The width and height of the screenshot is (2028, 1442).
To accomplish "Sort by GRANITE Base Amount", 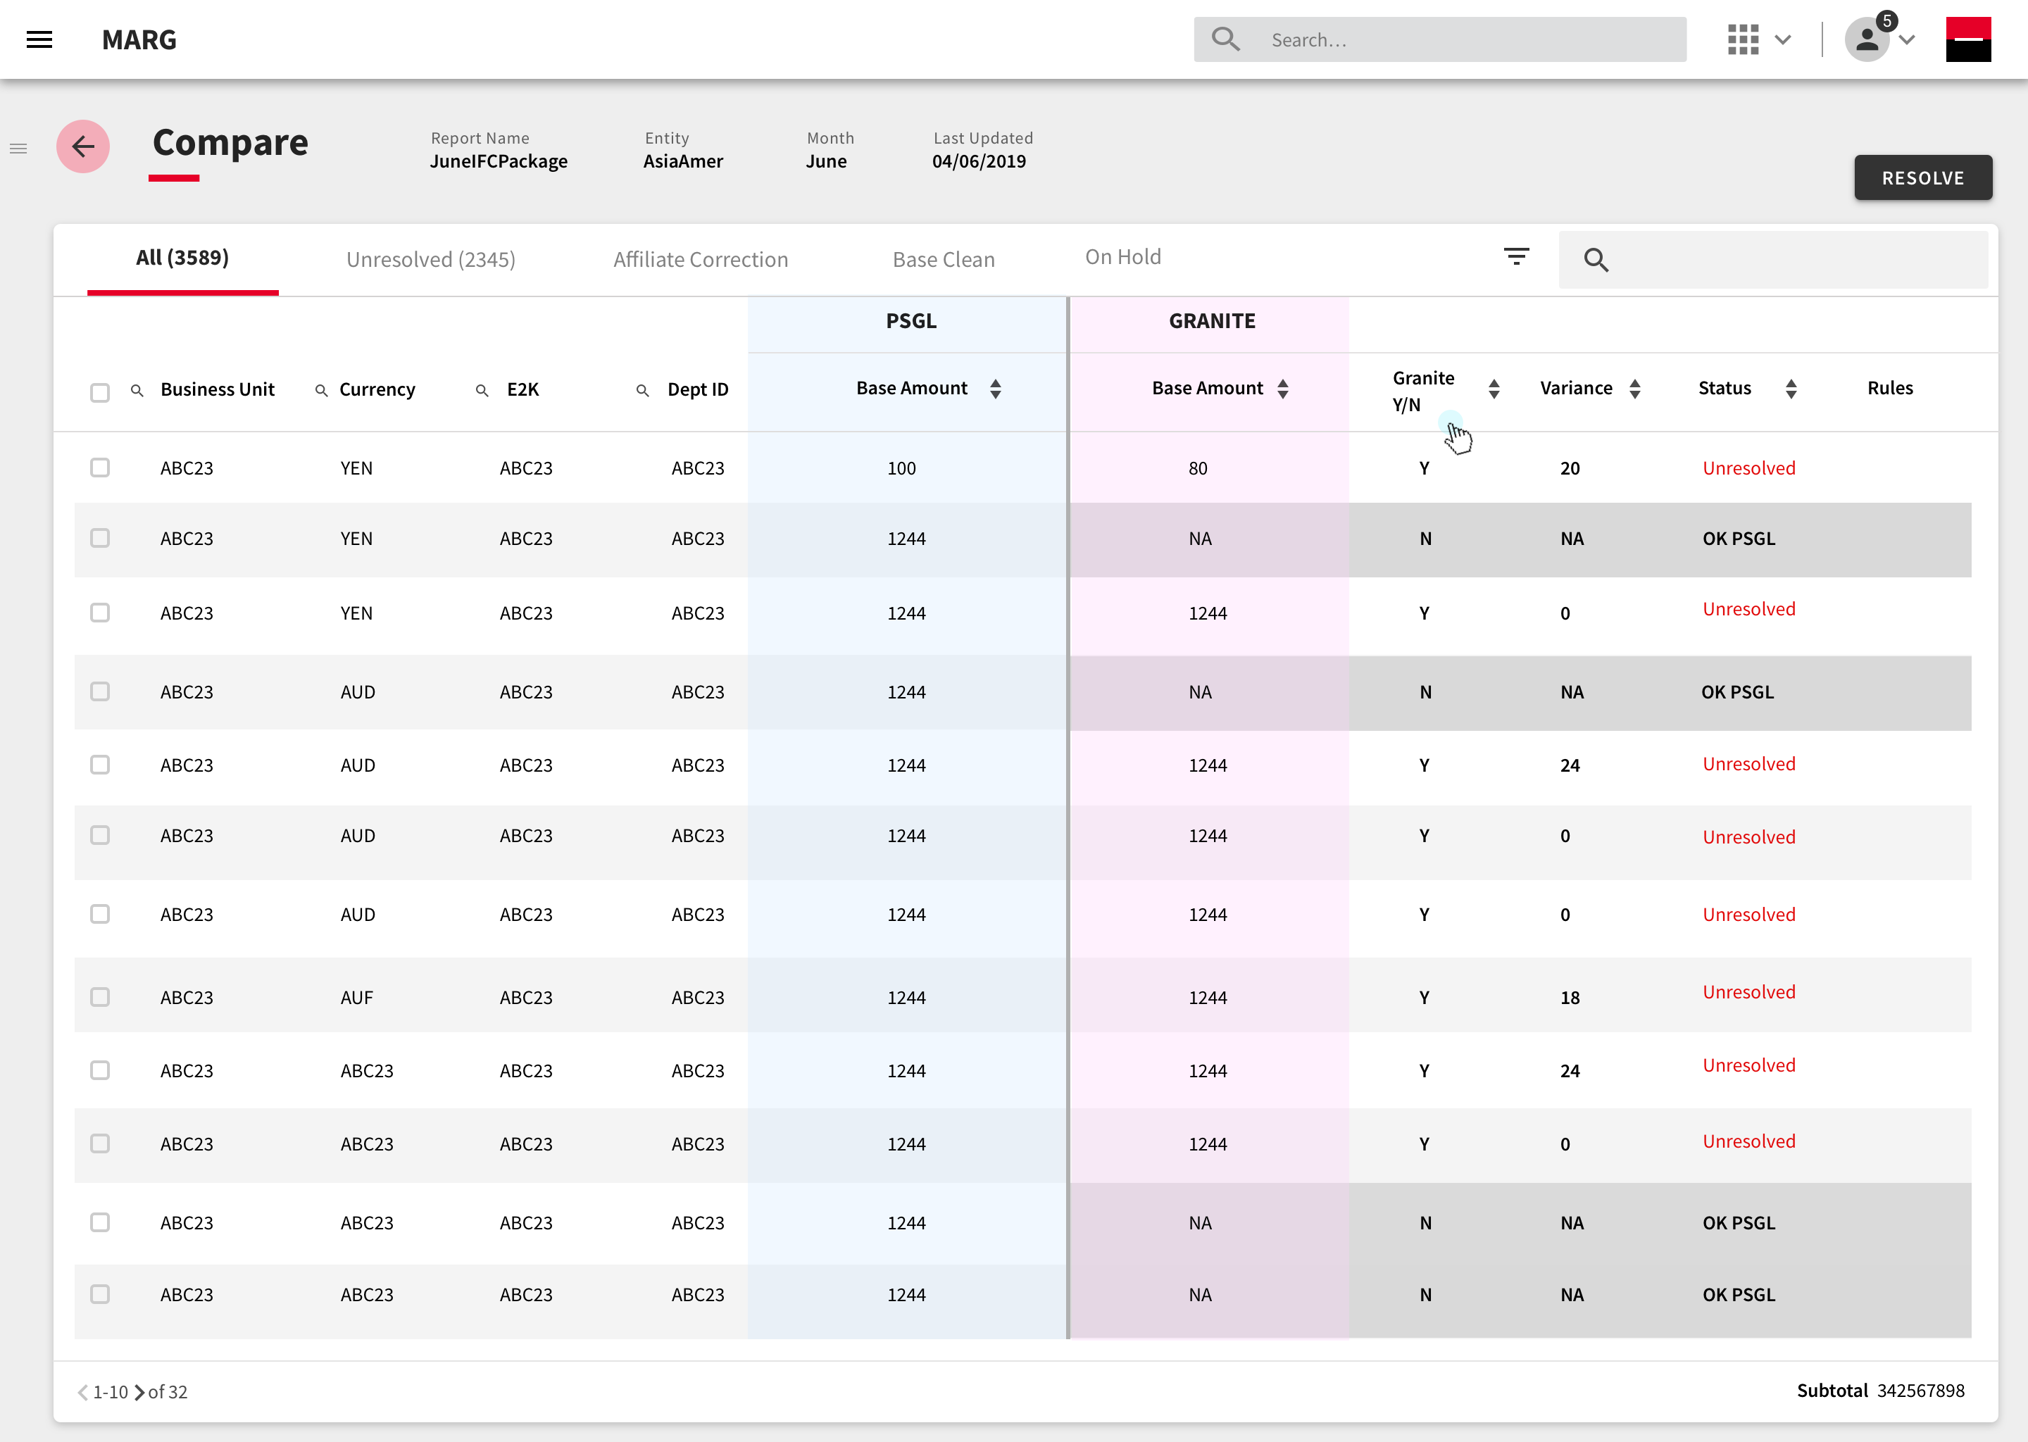I will 1282,389.
